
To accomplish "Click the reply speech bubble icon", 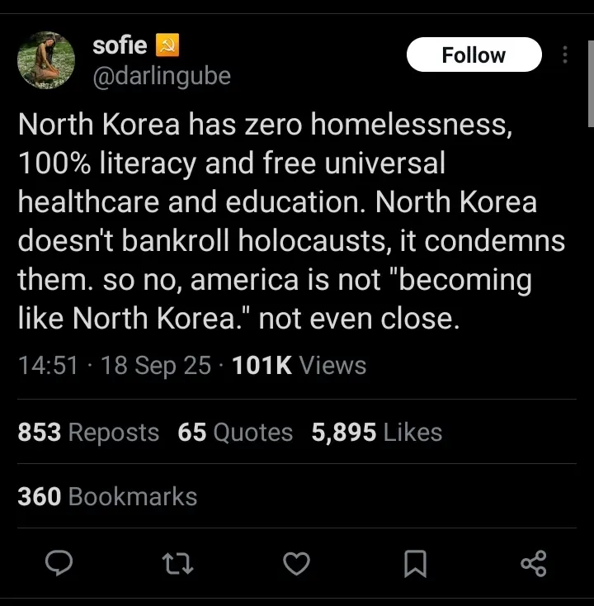I will pos(59,563).
